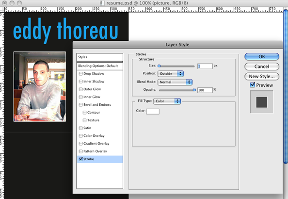Check the Pattern Overlay checkbox
Screen dimensions: 288x199
pos(80,151)
